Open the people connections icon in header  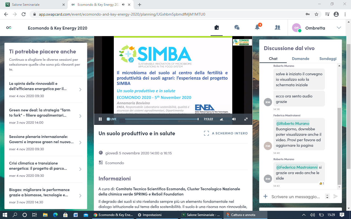(x=278, y=28)
